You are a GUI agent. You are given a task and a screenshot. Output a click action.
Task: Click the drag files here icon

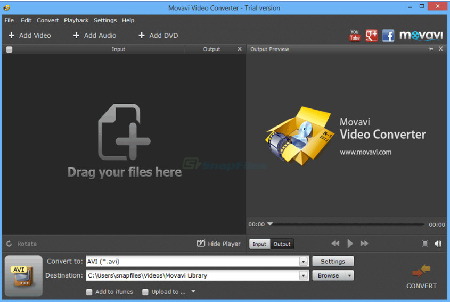[124, 132]
